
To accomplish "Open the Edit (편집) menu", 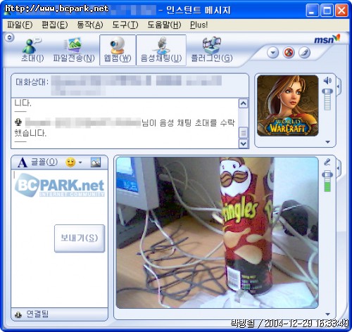I will pyautogui.click(x=55, y=25).
